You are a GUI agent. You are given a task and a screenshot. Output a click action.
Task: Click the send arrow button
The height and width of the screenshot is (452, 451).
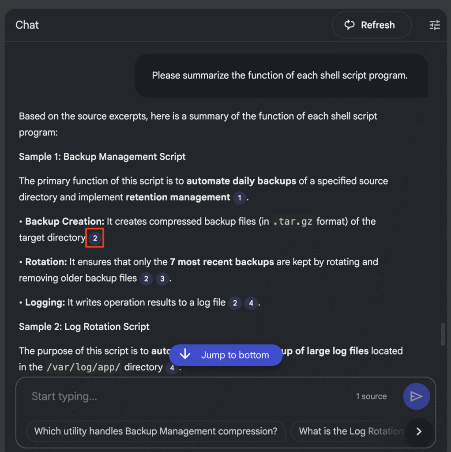(x=416, y=396)
